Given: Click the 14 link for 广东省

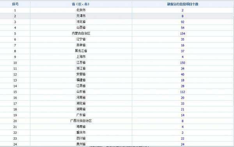Looking at the screenshot, I should click(x=183, y=115).
